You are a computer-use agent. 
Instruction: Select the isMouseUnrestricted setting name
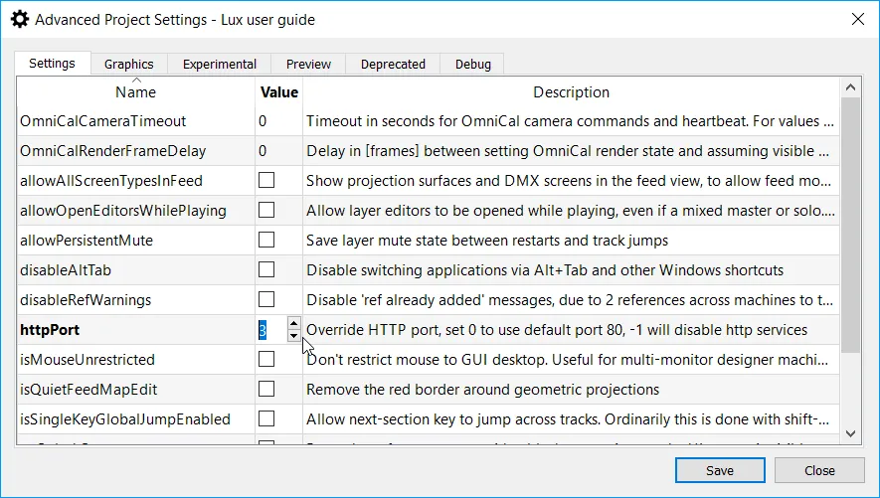87,359
